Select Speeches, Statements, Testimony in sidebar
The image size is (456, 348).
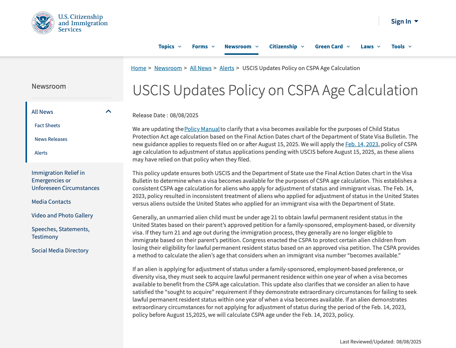coord(60,233)
